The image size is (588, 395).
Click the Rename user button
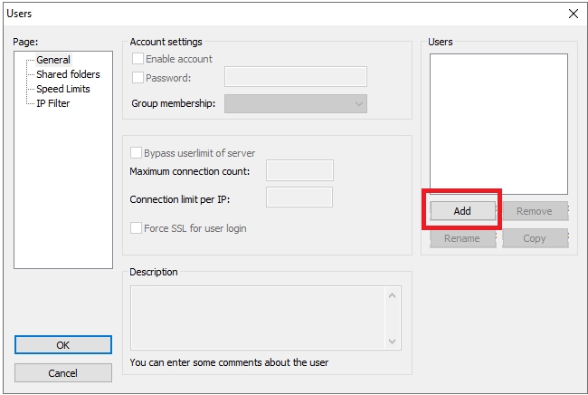462,238
